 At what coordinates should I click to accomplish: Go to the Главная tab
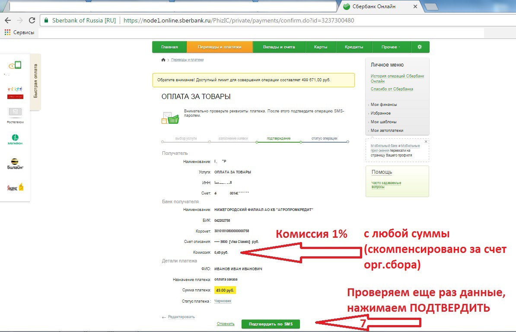coord(169,47)
